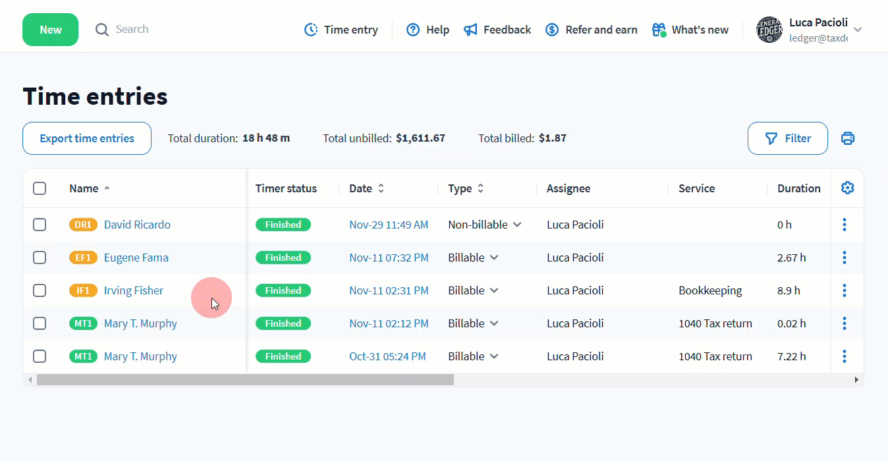Image resolution: width=888 pixels, height=461 pixels.
Task: Open Time entry from top navigation
Action: [x=341, y=30]
